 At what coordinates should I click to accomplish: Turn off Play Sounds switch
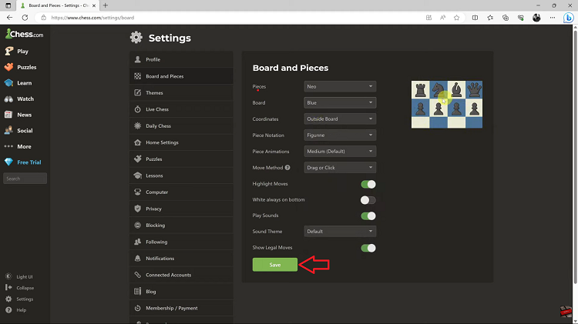368,215
